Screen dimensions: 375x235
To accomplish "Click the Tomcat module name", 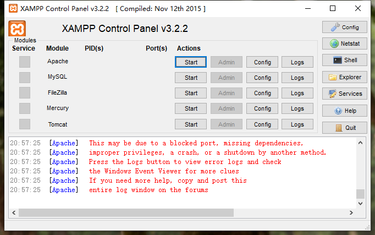I will tap(58, 124).
